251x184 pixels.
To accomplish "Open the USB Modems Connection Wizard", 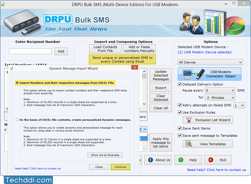I will tap(209, 74).
